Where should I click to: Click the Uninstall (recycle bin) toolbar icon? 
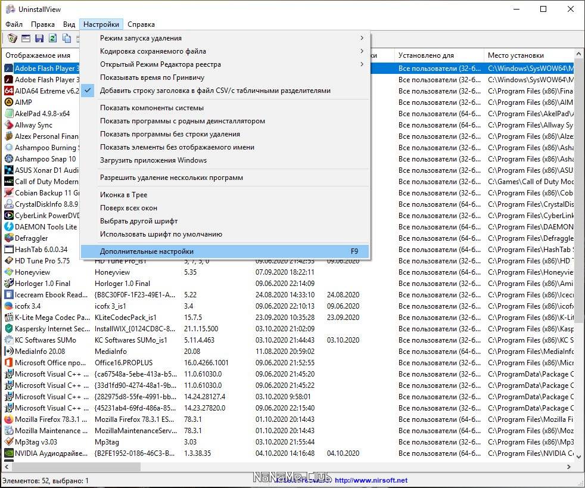point(12,39)
